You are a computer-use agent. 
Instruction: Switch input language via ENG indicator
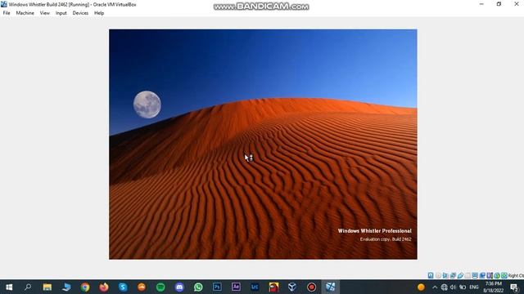point(474,287)
